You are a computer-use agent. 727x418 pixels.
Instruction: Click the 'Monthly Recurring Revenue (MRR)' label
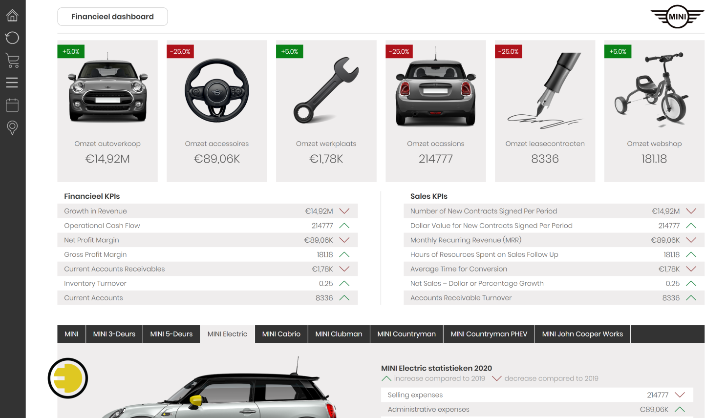click(466, 240)
